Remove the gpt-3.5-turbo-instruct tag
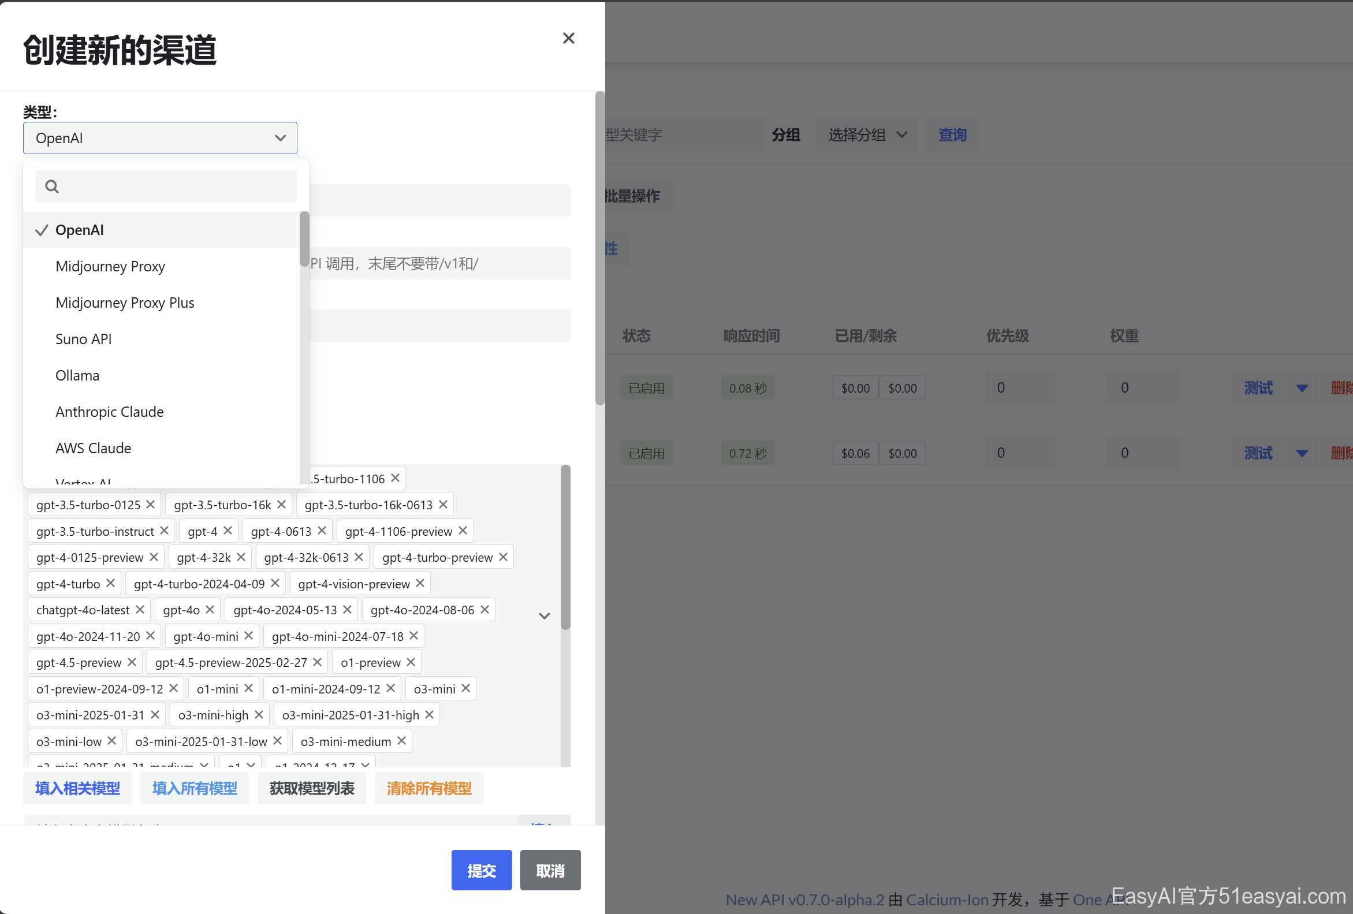 point(164,531)
